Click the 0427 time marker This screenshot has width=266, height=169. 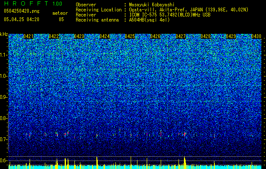point(181,36)
